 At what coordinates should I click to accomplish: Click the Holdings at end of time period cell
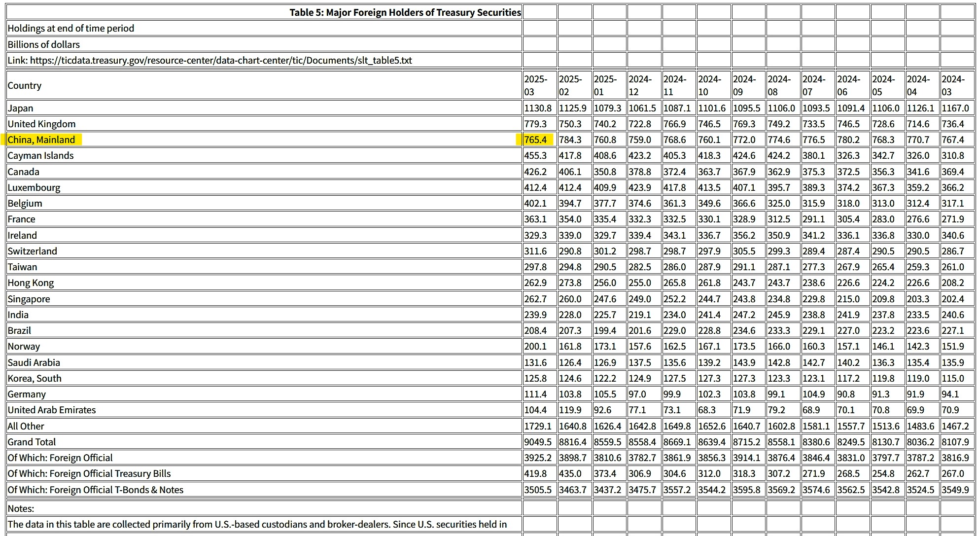pyautogui.click(x=70, y=28)
